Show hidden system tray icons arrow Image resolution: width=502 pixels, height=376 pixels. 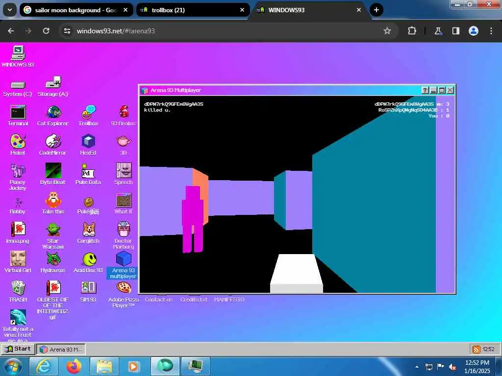tap(417, 367)
